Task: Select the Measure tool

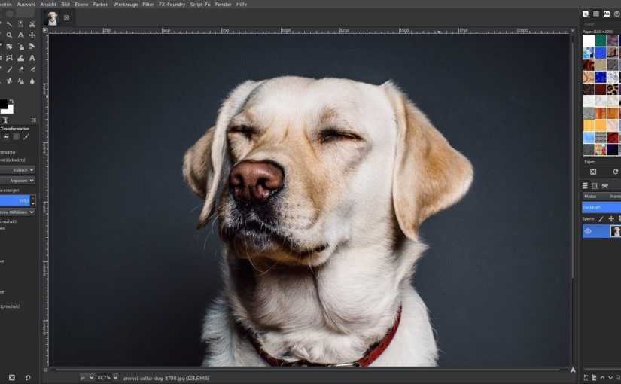Action: 20,35
